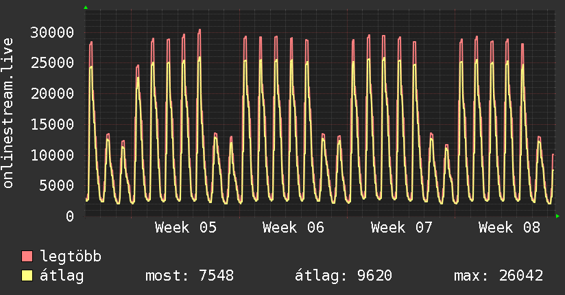Screen dimensions: 565x295
Task: Click the green arrow ending the horizontal axis
Action: pyautogui.click(x=557, y=216)
